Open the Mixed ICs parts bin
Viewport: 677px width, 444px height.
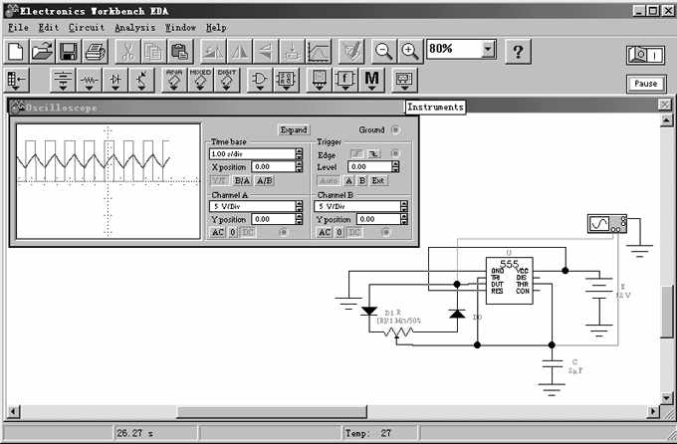(x=200, y=80)
